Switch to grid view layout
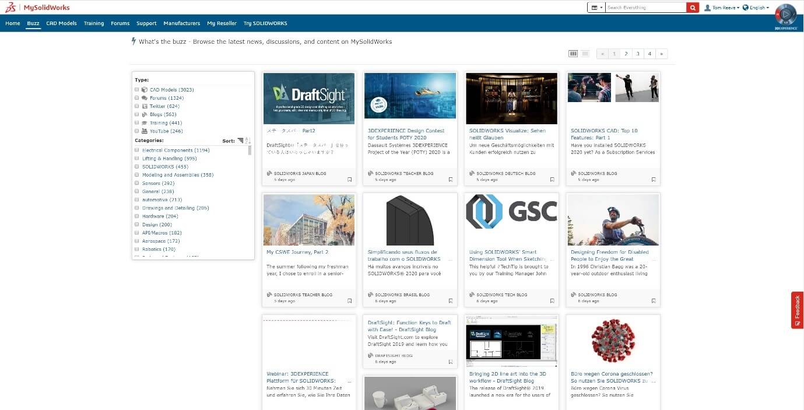 point(573,54)
